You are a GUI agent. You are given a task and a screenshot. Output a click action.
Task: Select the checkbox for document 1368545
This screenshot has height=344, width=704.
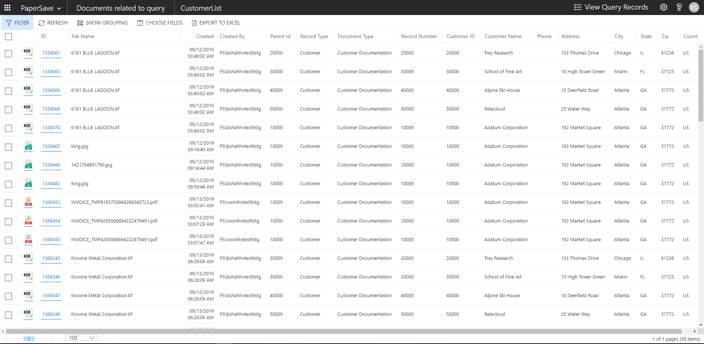point(8,259)
